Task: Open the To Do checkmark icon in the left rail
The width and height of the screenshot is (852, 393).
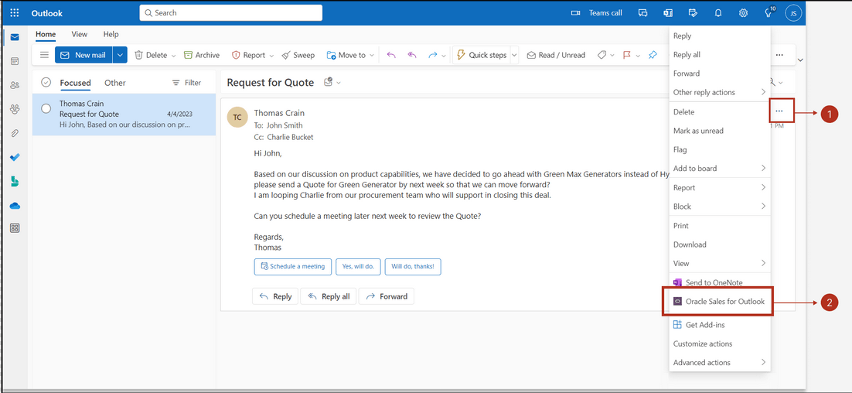Action: [x=15, y=157]
